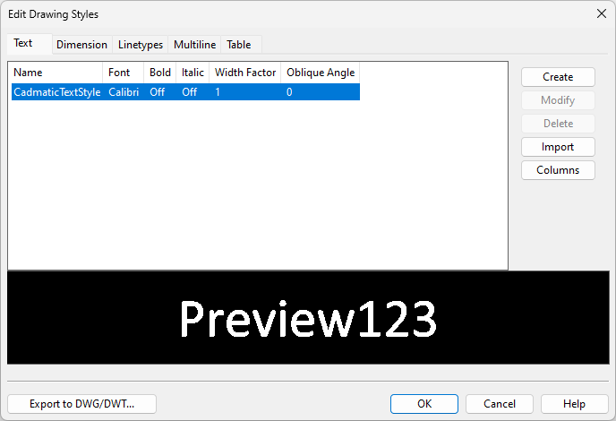Go to the Multiline tab

tap(194, 45)
